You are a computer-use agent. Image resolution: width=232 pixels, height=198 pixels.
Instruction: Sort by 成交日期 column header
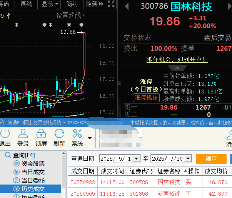tap(83, 171)
